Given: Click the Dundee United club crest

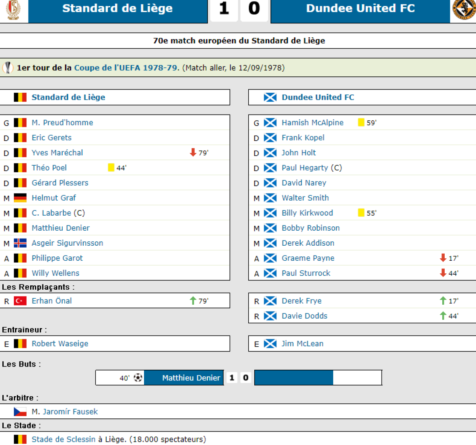Looking at the screenshot, I should click(x=464, y=10).
